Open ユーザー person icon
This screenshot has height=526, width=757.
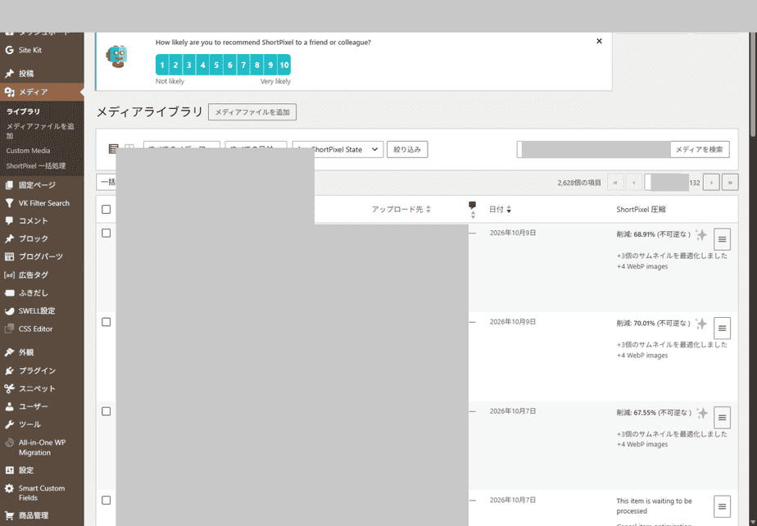(9, 406)
